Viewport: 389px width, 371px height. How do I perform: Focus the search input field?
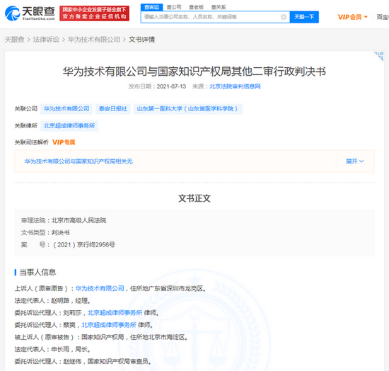(211, 17)
